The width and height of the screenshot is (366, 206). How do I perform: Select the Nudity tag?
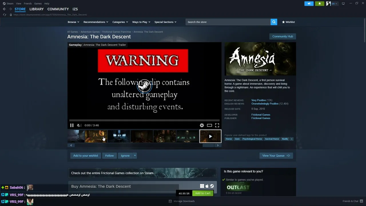pyautogui.click(x=285, y=139)
